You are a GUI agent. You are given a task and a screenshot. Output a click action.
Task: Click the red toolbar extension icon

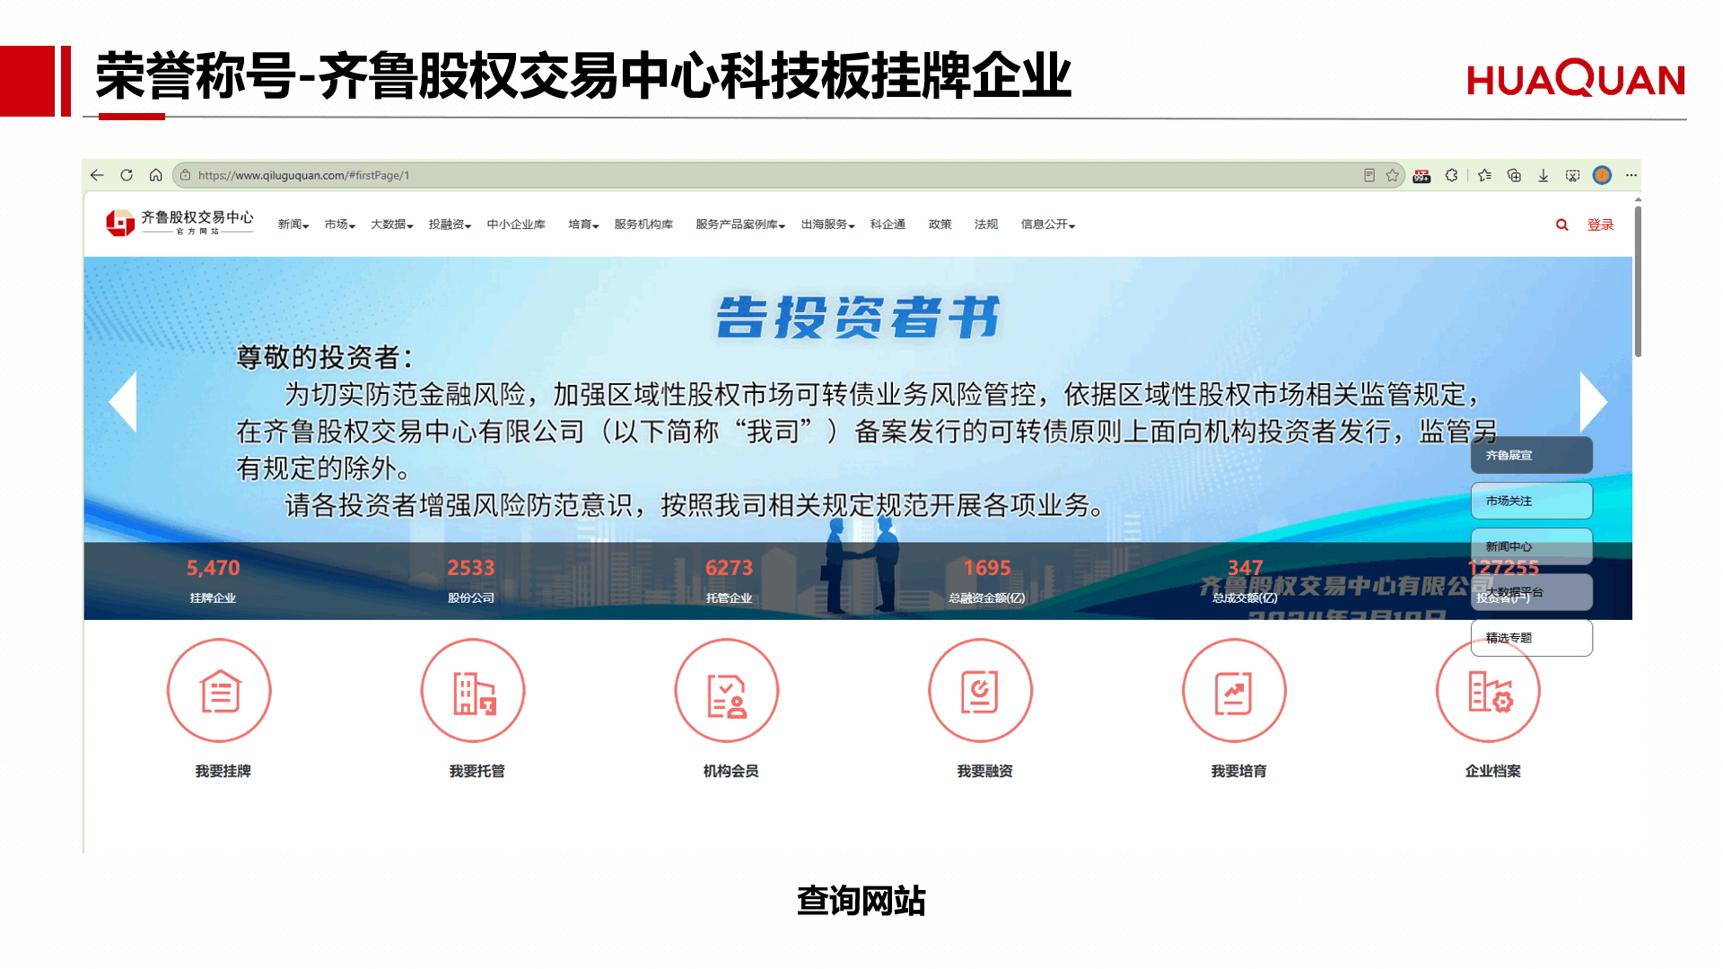(1421, 176)
